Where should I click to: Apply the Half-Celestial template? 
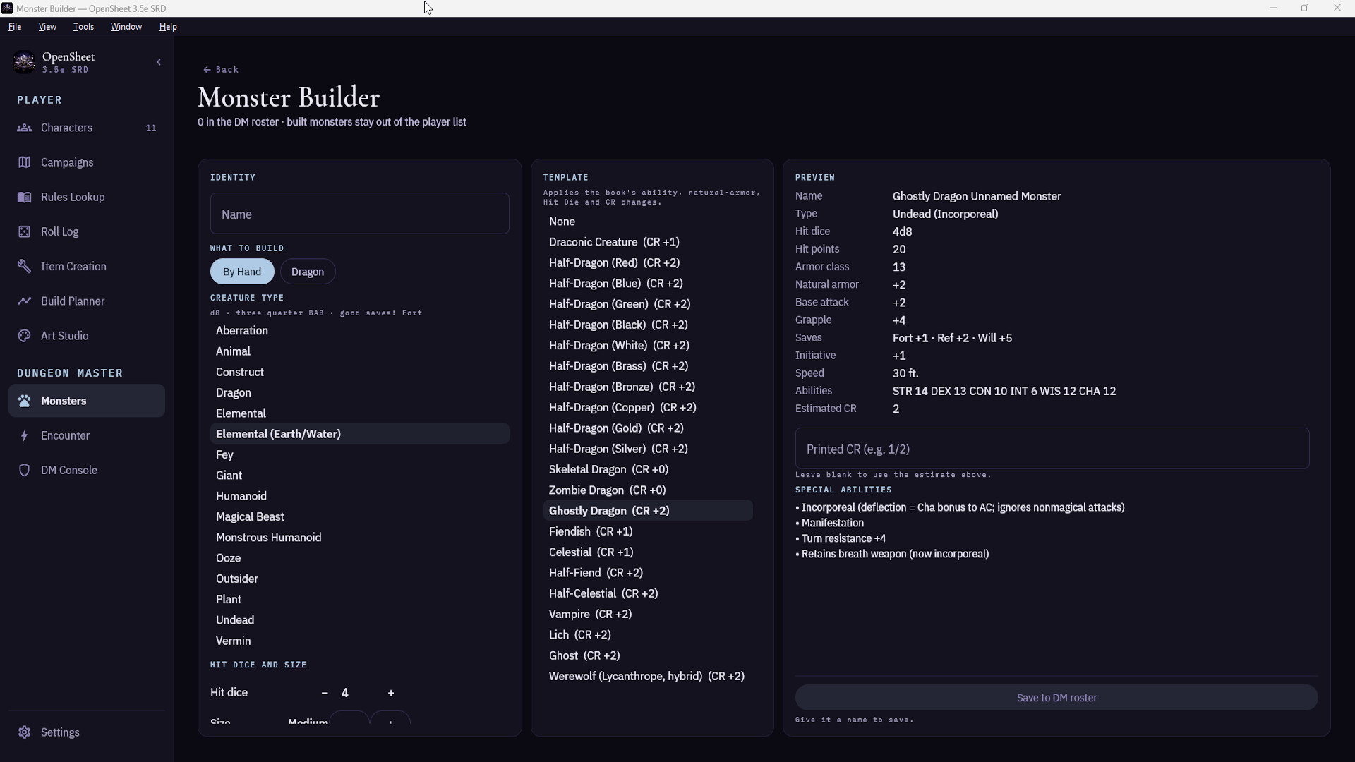(x=648, y=593)
